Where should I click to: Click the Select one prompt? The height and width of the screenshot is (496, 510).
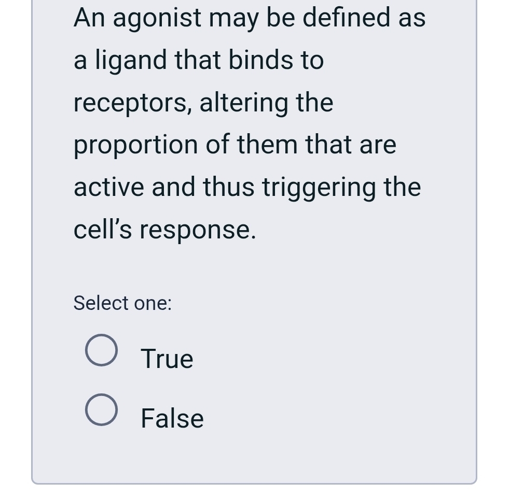tap(122, 303)
